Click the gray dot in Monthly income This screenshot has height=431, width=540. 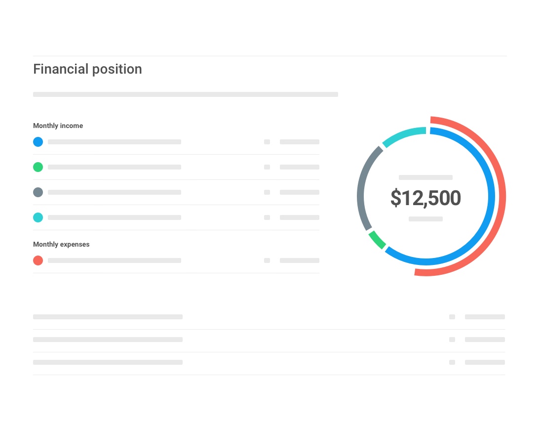(x=38, y=192)
